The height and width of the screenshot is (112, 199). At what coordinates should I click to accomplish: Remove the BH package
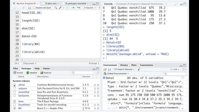(98, 109)
